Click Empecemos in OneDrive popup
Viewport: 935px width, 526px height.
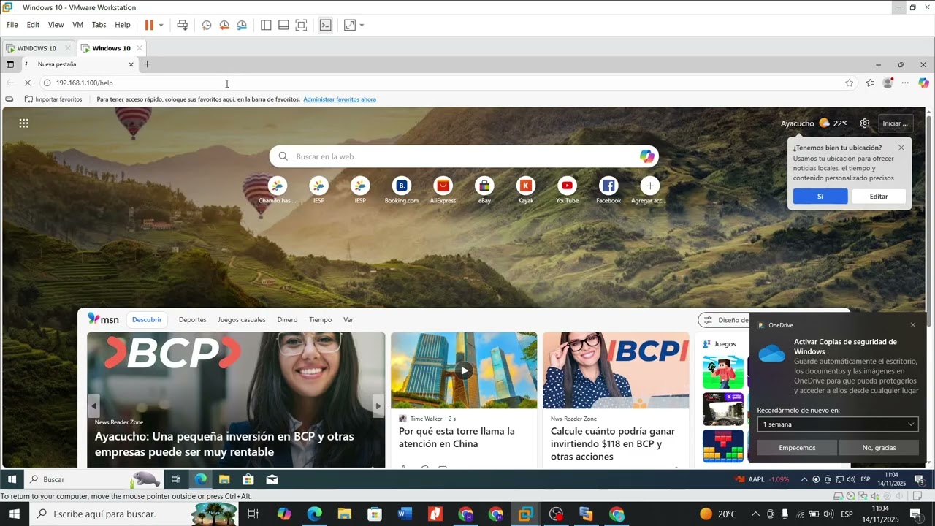point(797,448)
